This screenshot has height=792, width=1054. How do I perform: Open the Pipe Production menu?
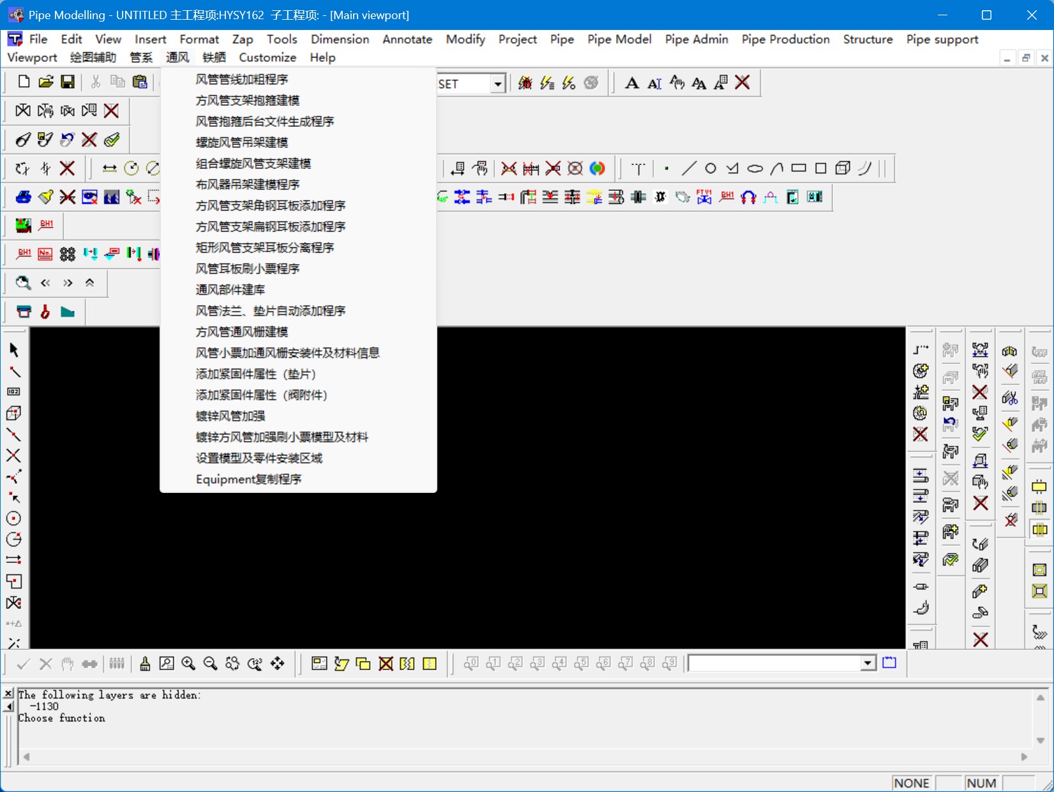pos(785,40)
